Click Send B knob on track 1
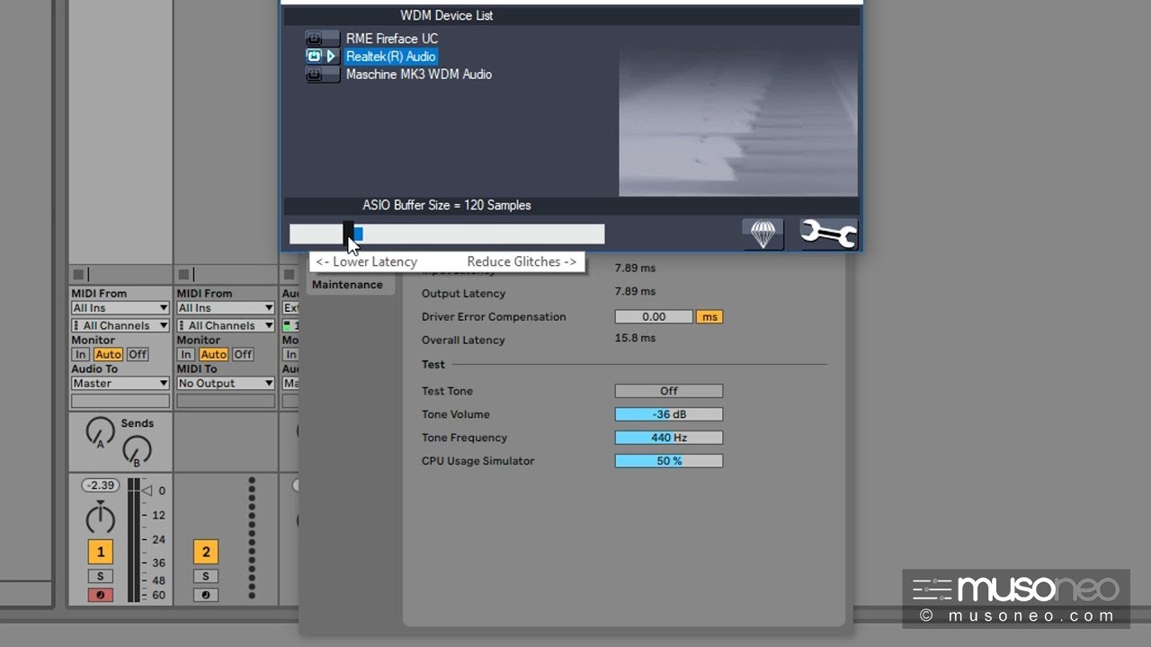 tap(137, 450)
